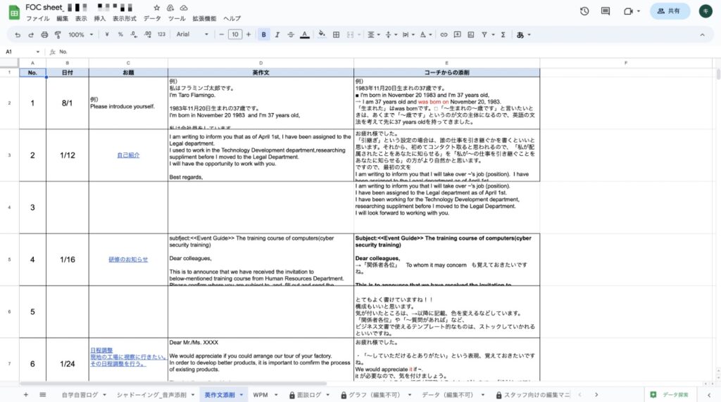Click the merge cells icon
The height and width of the screenshot is (402, 721).
click(x=351, y=35)
